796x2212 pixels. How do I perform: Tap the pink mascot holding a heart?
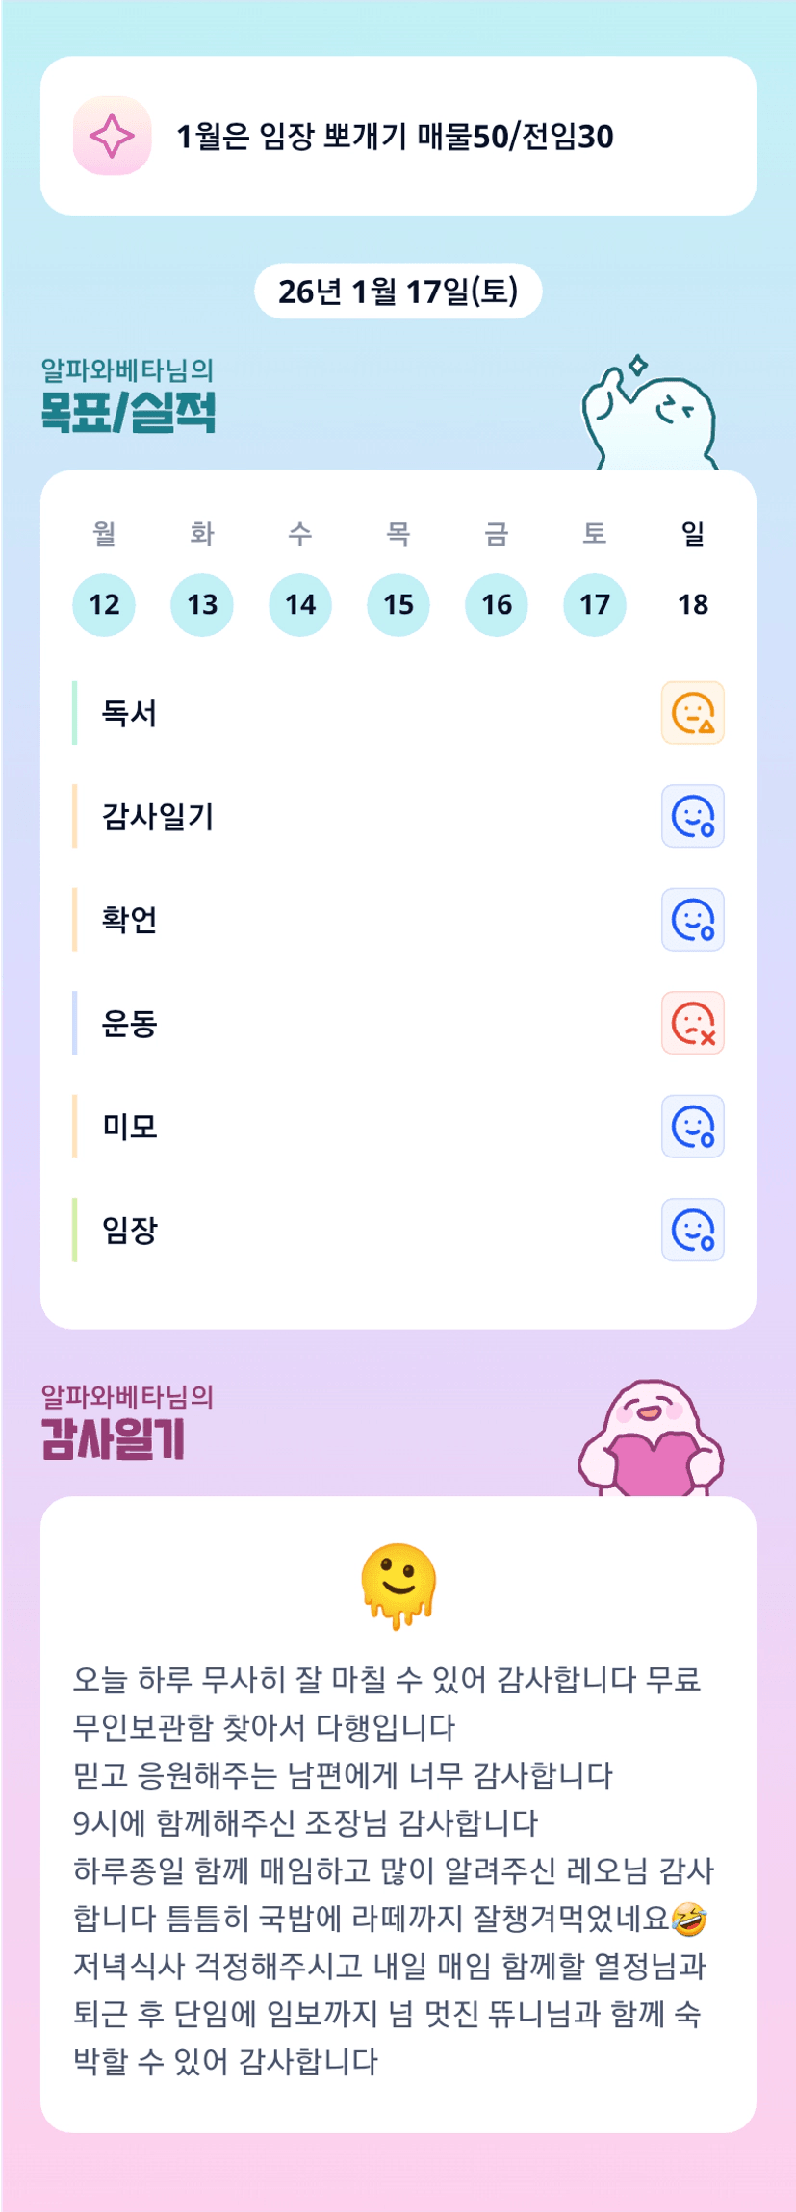651,1440
